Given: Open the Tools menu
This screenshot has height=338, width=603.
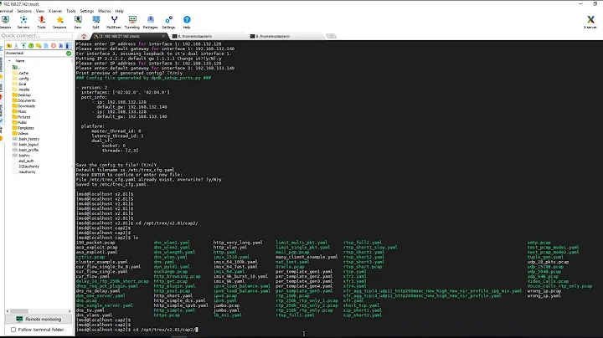Looking at the screenshot, I should tap(70, 11).
